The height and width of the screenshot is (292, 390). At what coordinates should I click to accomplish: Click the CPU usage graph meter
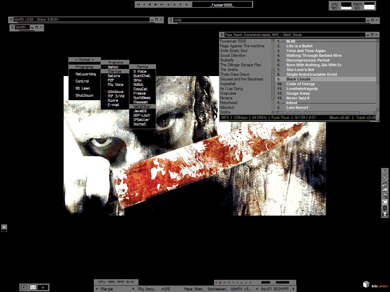pyautogui.click(x=346, y=6)
